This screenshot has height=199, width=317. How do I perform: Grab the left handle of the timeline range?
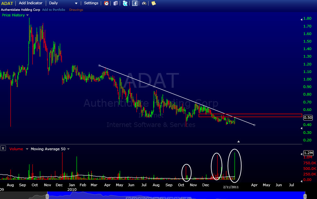(x=47, y=196)
